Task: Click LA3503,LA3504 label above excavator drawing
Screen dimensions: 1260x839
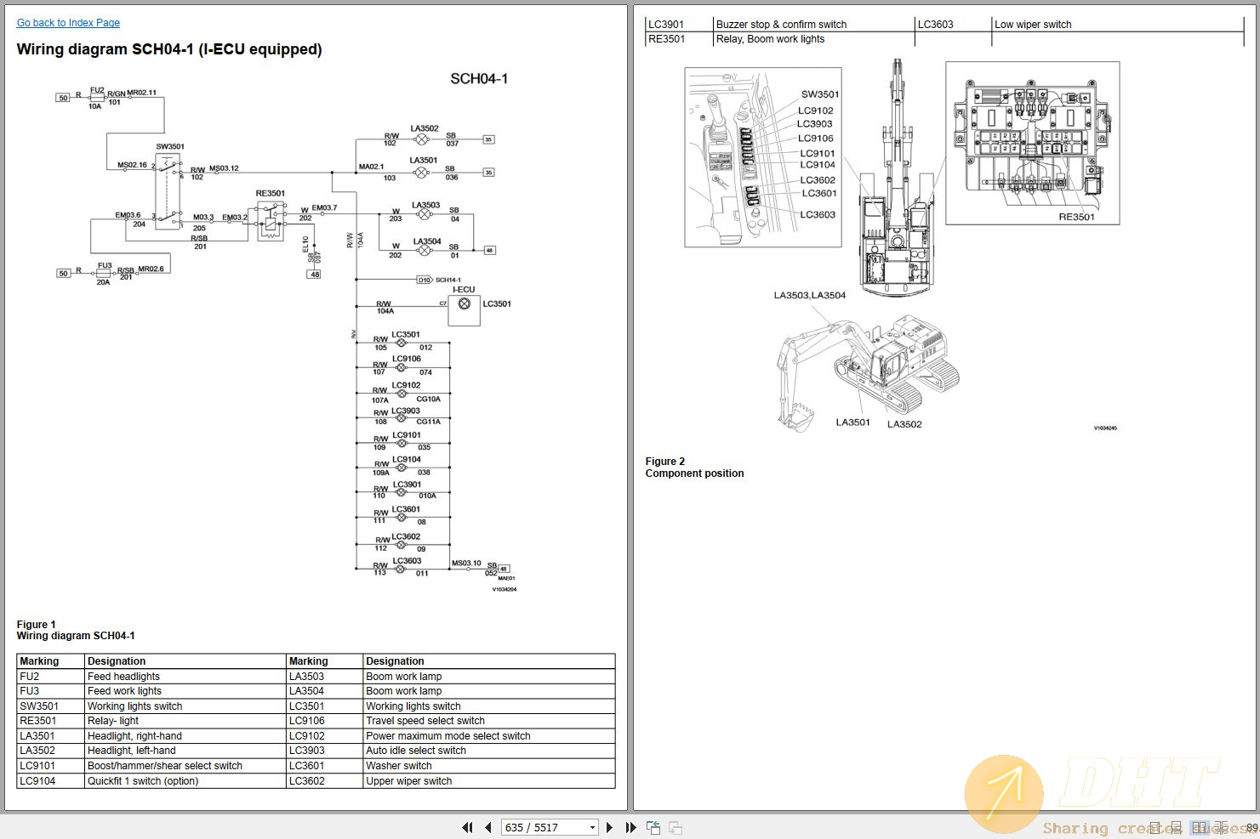Action: click(x=809, y=296)
